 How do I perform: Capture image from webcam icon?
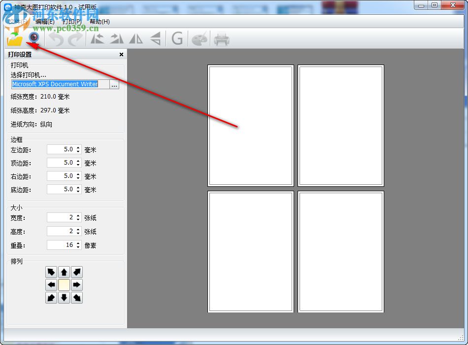(x=33, y=39)
